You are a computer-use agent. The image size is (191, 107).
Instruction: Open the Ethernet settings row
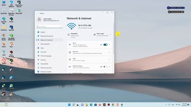tap(89, 52)
